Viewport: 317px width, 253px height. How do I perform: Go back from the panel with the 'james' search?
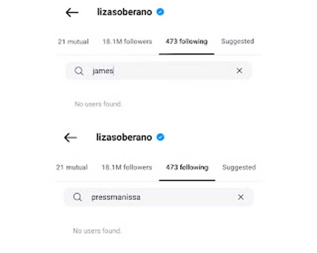tap(72, 12)
